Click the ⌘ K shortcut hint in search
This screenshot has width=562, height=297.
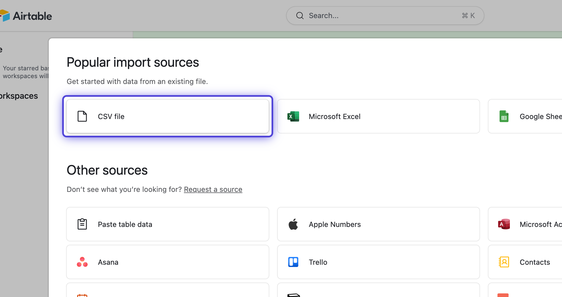pos(468,16)
